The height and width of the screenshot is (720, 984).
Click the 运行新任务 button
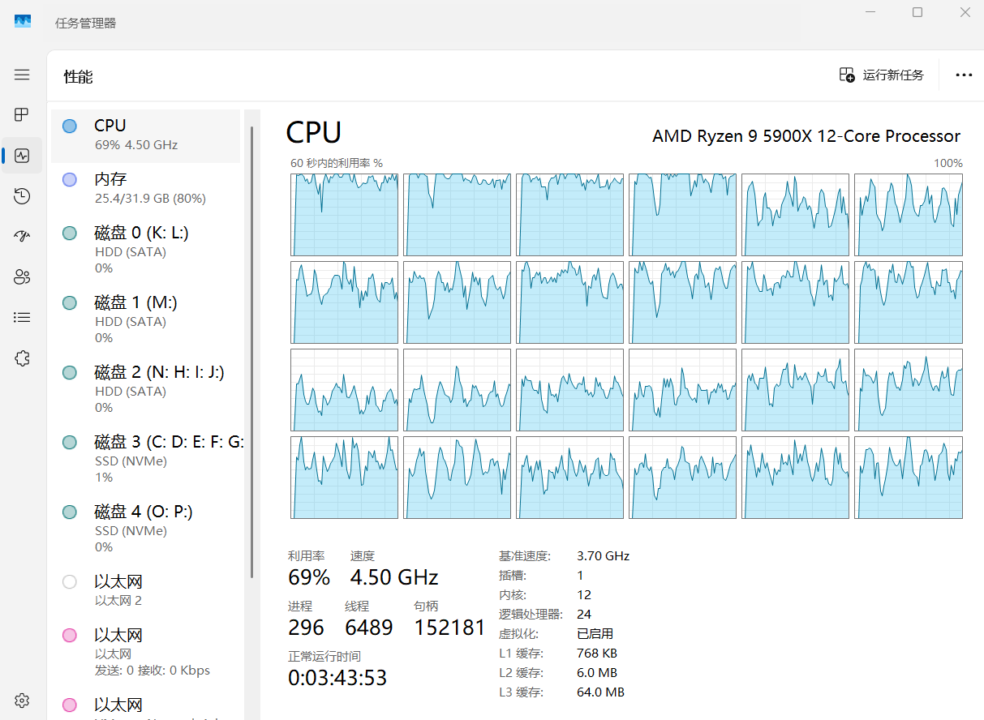coord(881,75)
